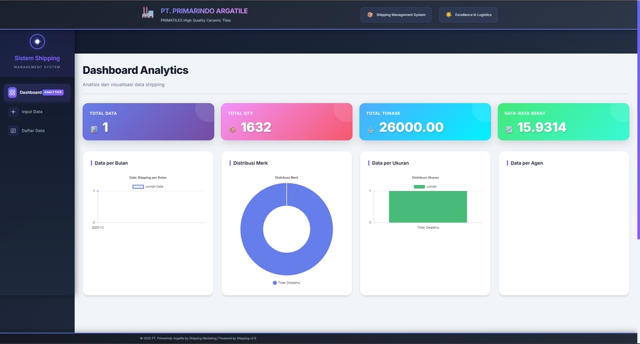Click the package icon on Total Qty card
Viewport: 640px width, 344px height.
tap(233, 129)
